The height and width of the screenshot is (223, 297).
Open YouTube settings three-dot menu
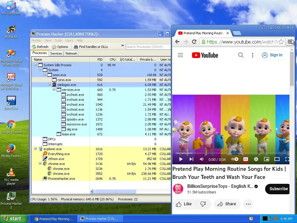(x=253, y=55)
